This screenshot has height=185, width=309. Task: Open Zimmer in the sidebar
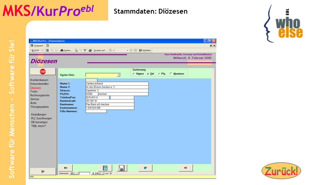point(35,99)
